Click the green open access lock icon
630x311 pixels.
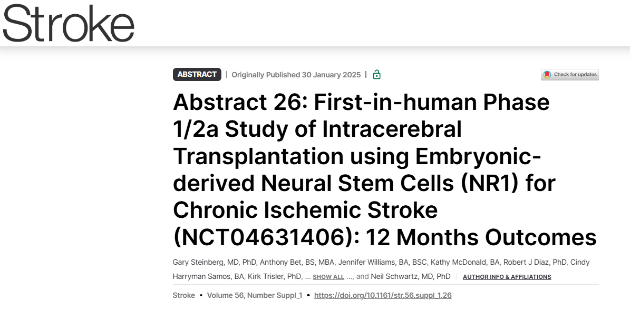(x=376, y=75)
